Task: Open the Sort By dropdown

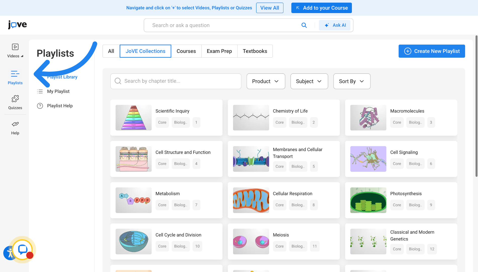Action: coord(352,81)
